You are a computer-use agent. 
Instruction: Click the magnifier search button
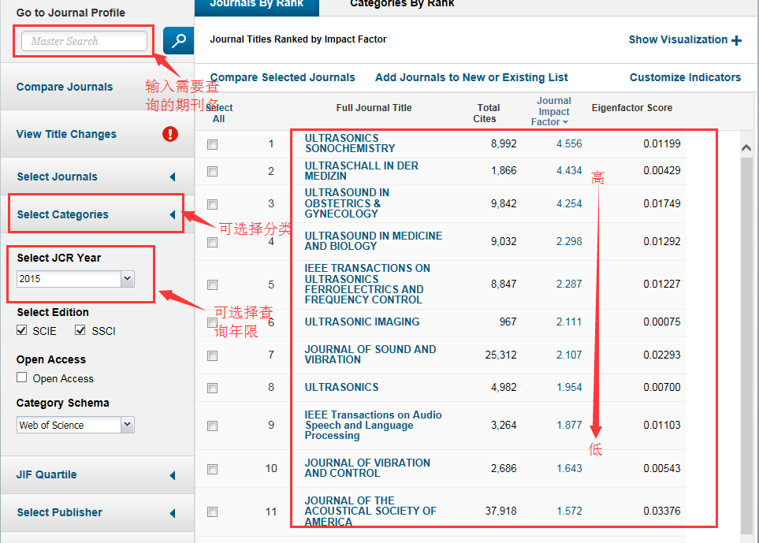[x=178, y=41]
